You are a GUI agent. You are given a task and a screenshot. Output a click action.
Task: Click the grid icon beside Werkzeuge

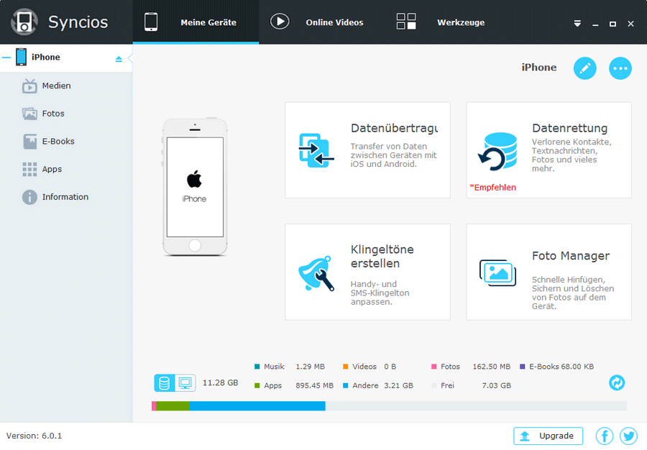[x=406, y=22]
